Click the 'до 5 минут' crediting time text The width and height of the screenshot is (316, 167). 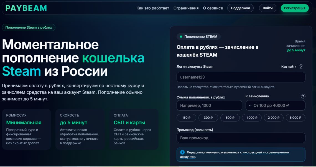296,50
